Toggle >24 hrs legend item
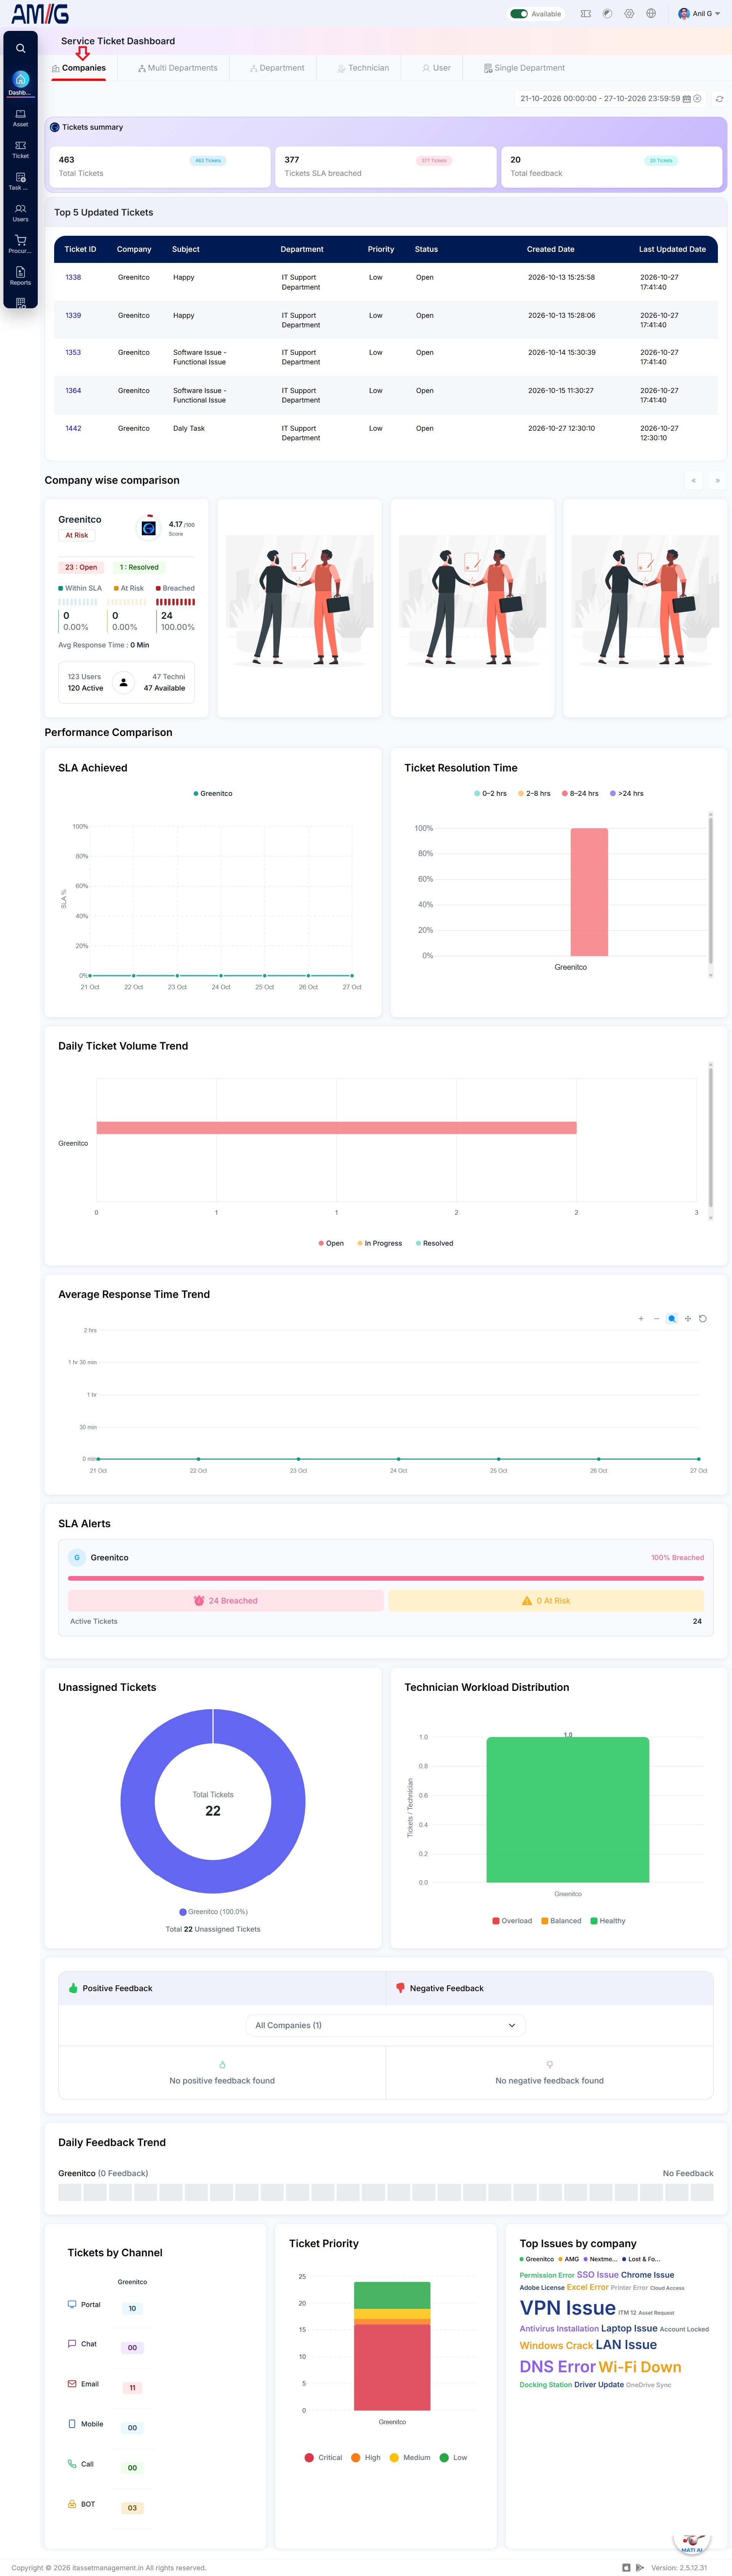The width and height of the screenshot is (732, 2576). point(627,793)
